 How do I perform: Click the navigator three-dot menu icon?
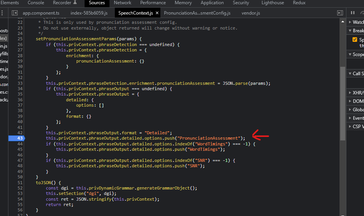(x=2, y=13)
